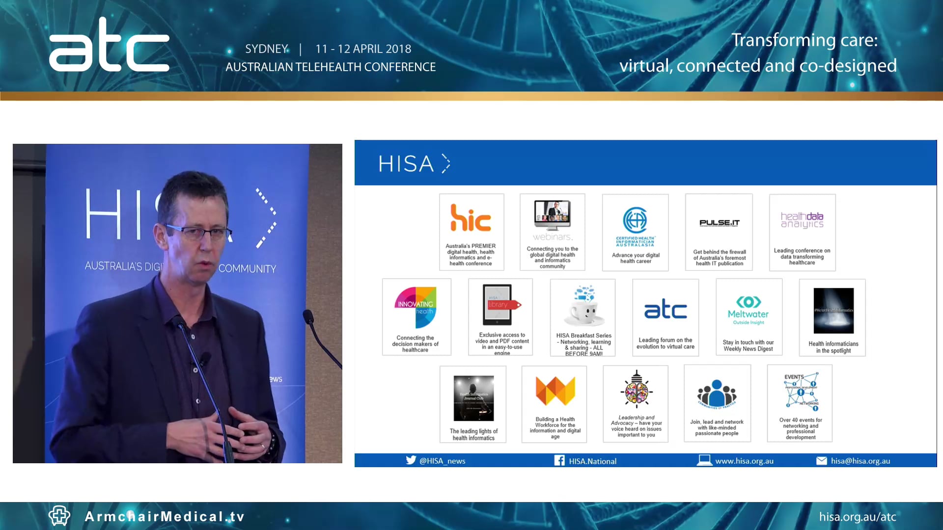943x530 pixels.
Task: Click the hisa.org.au/atc link at bottom
Action: 858,517
